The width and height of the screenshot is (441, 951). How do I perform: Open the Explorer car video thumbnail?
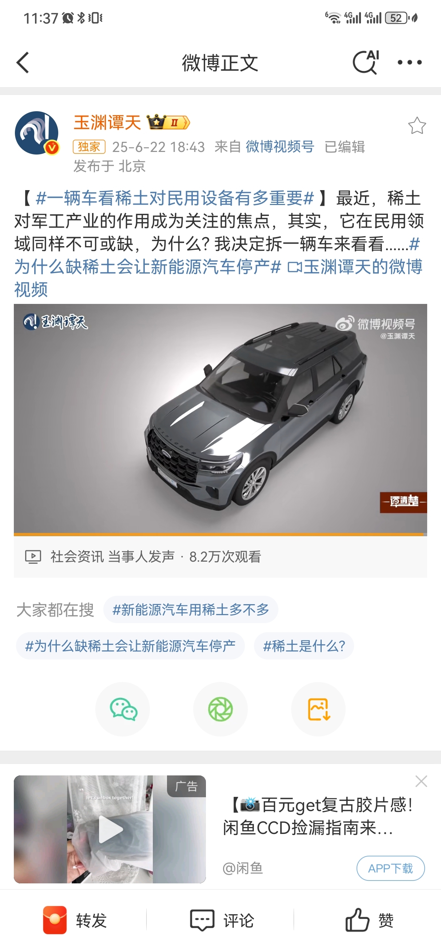click(220, 419)
